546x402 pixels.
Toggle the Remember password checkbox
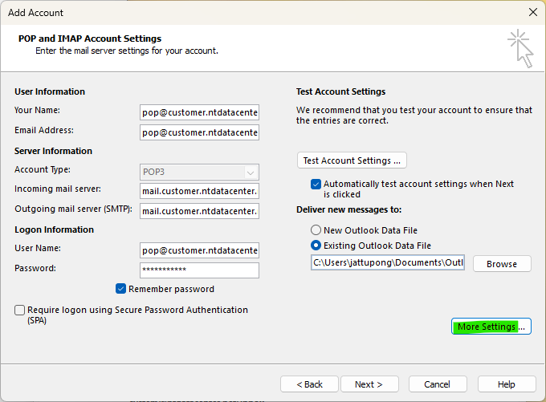[x=121, y=289]
